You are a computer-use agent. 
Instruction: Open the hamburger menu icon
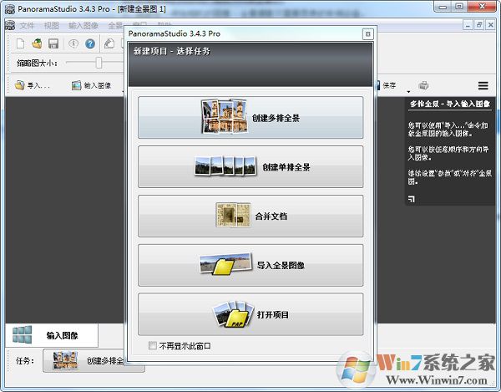[x=483, y=85]
